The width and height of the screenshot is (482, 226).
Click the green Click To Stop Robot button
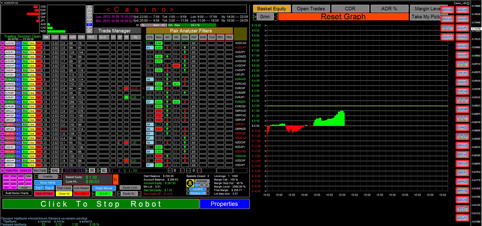[101, 204]
